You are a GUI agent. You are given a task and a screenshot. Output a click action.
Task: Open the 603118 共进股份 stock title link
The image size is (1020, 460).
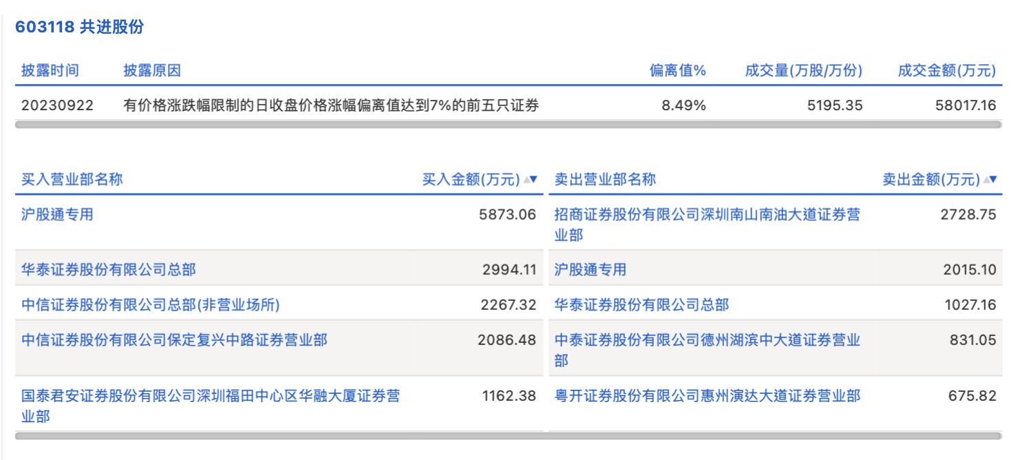79,27
